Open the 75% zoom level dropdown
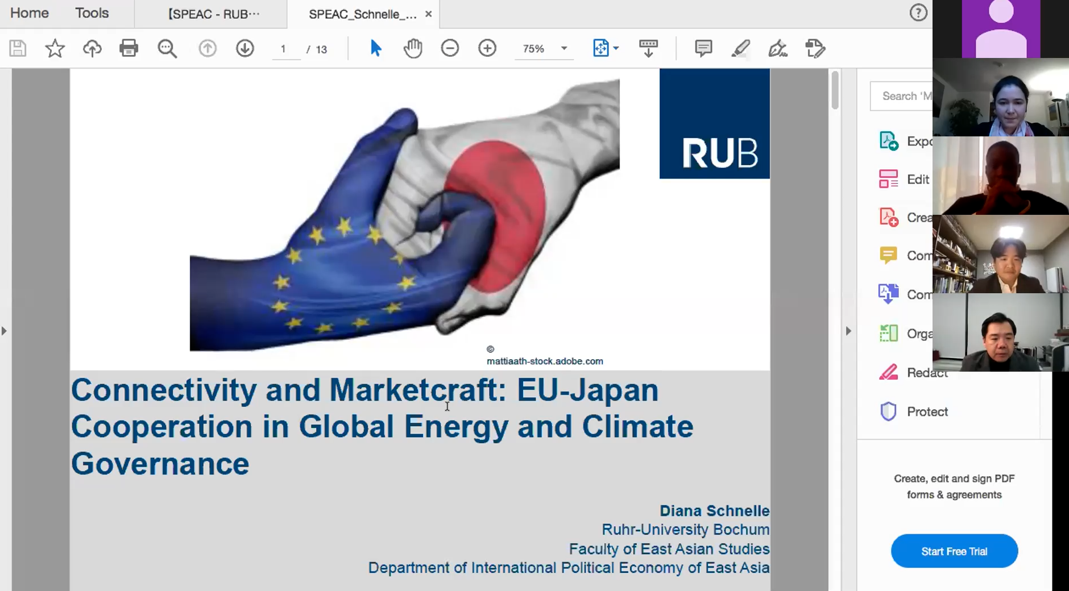Viewport: 1069px width, 591px height. [x=563, y=48]
